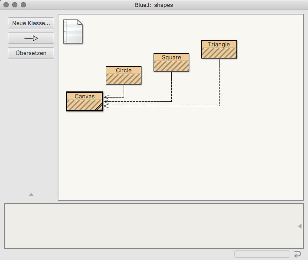Select the Triangle class box

[219, 49]
